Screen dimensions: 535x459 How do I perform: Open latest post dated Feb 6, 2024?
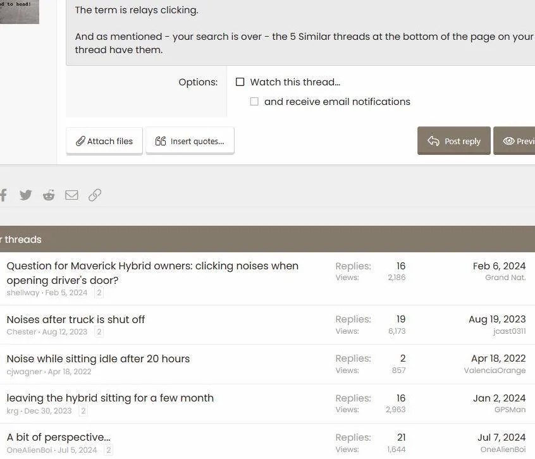pos(499,266)
